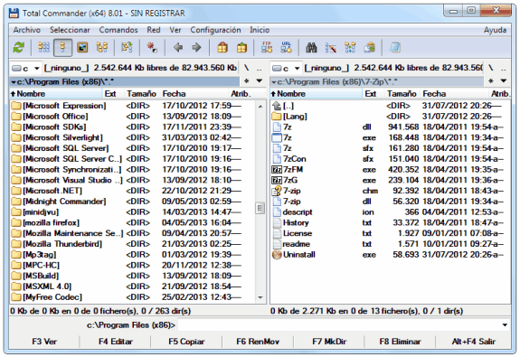Select the [Microsoft Office] folder
Image resolution: width=520 pixels, height=357 pixels.
[133, 117]
